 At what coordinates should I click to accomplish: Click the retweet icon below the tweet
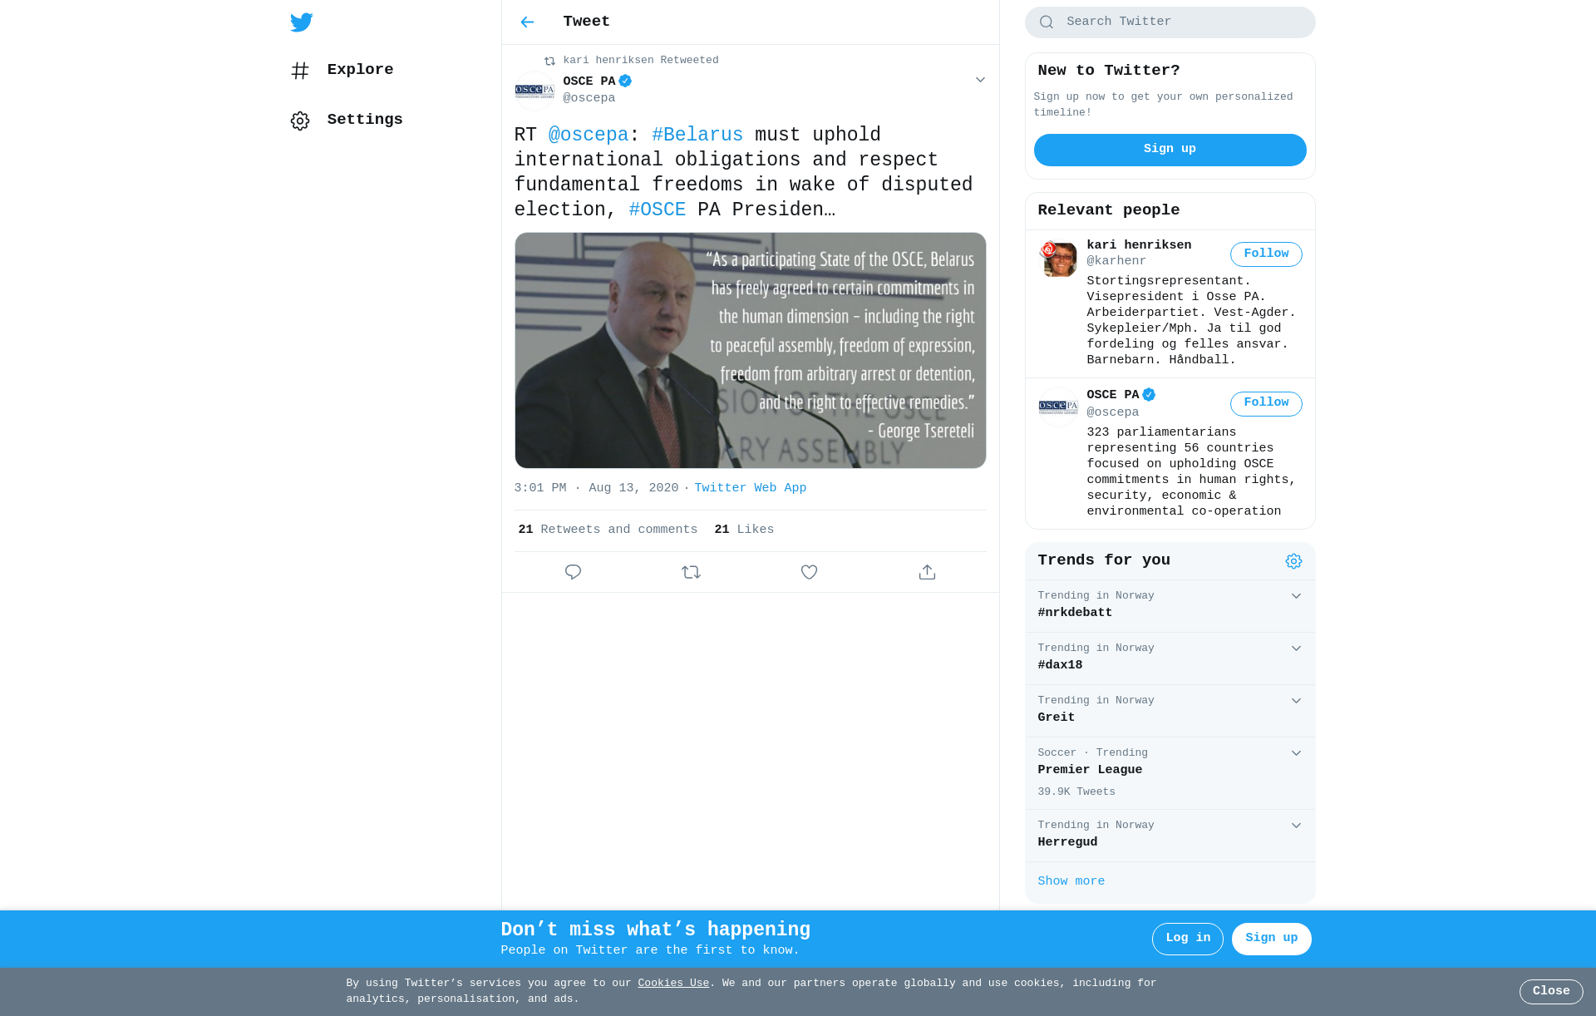click(691, 572)
